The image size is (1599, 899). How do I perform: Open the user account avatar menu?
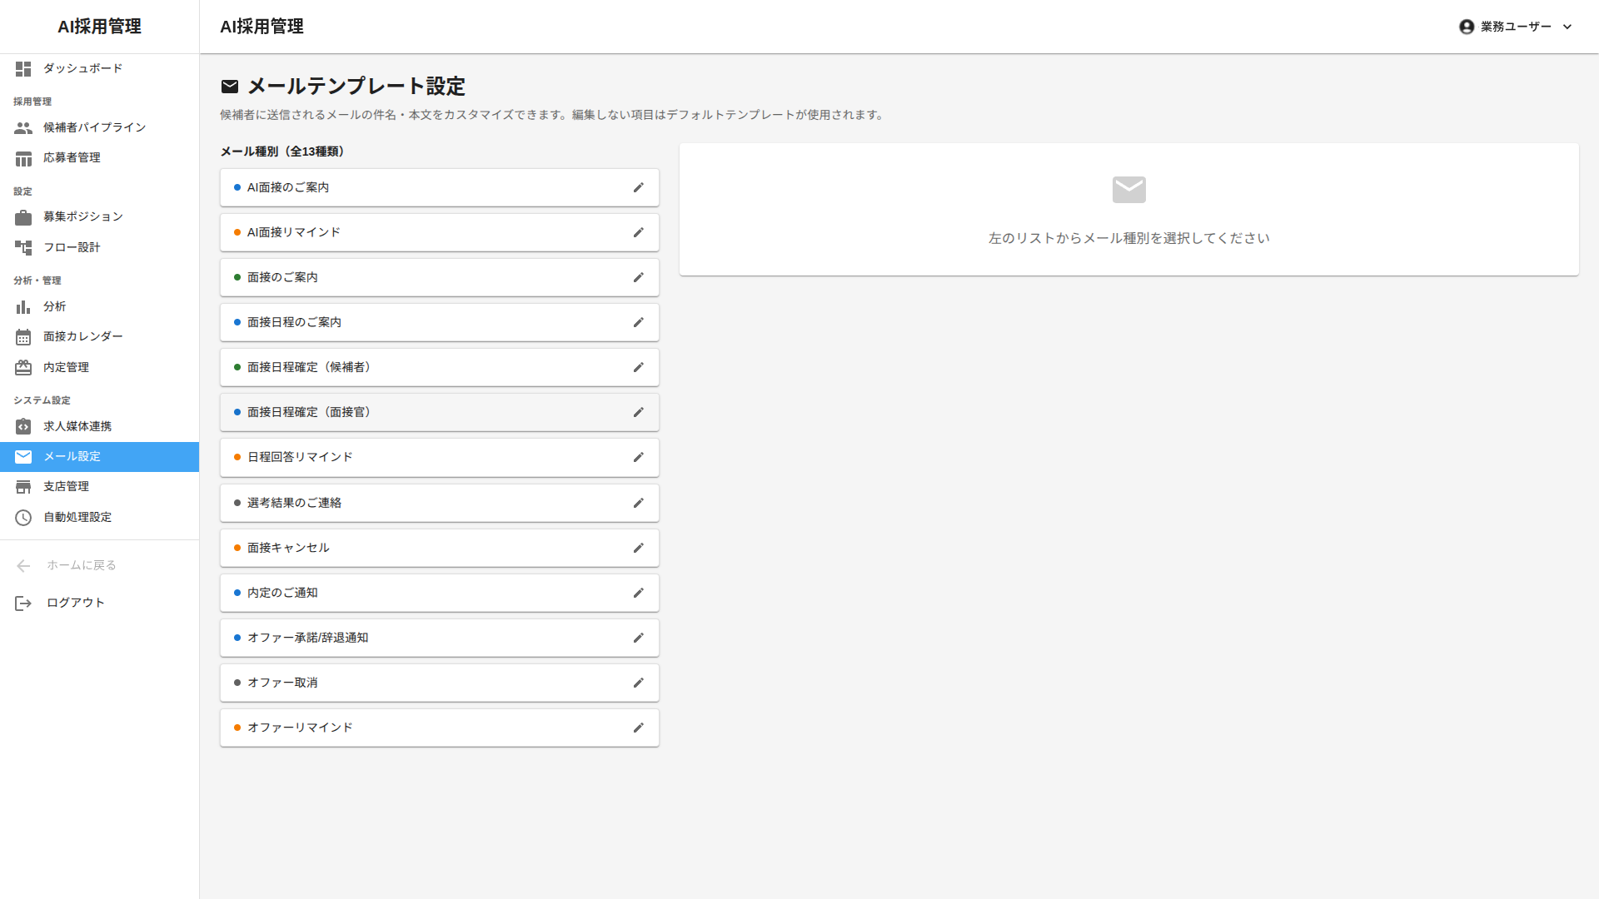click(1467, 27)
